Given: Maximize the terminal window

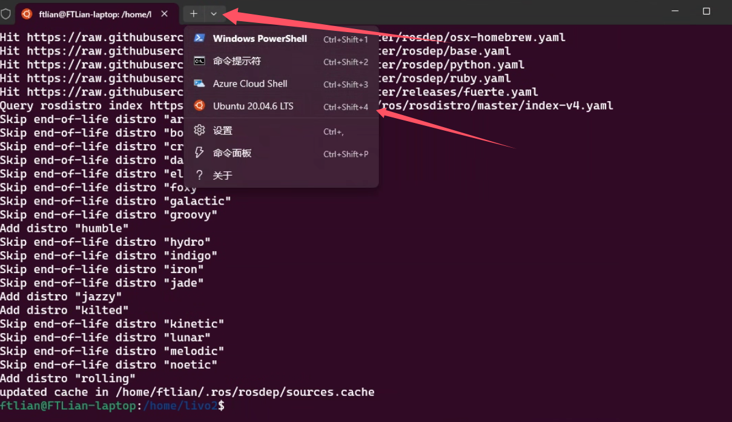Looking at the screenshot, I should coord(706,12).
